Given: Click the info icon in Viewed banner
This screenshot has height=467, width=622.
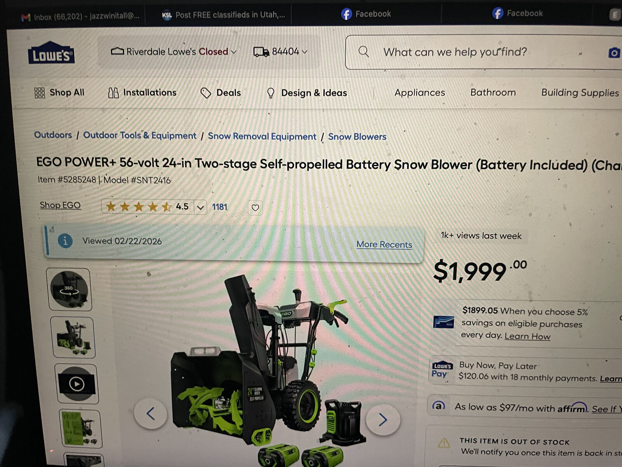Looking at the screenshot, I should 65,241.
